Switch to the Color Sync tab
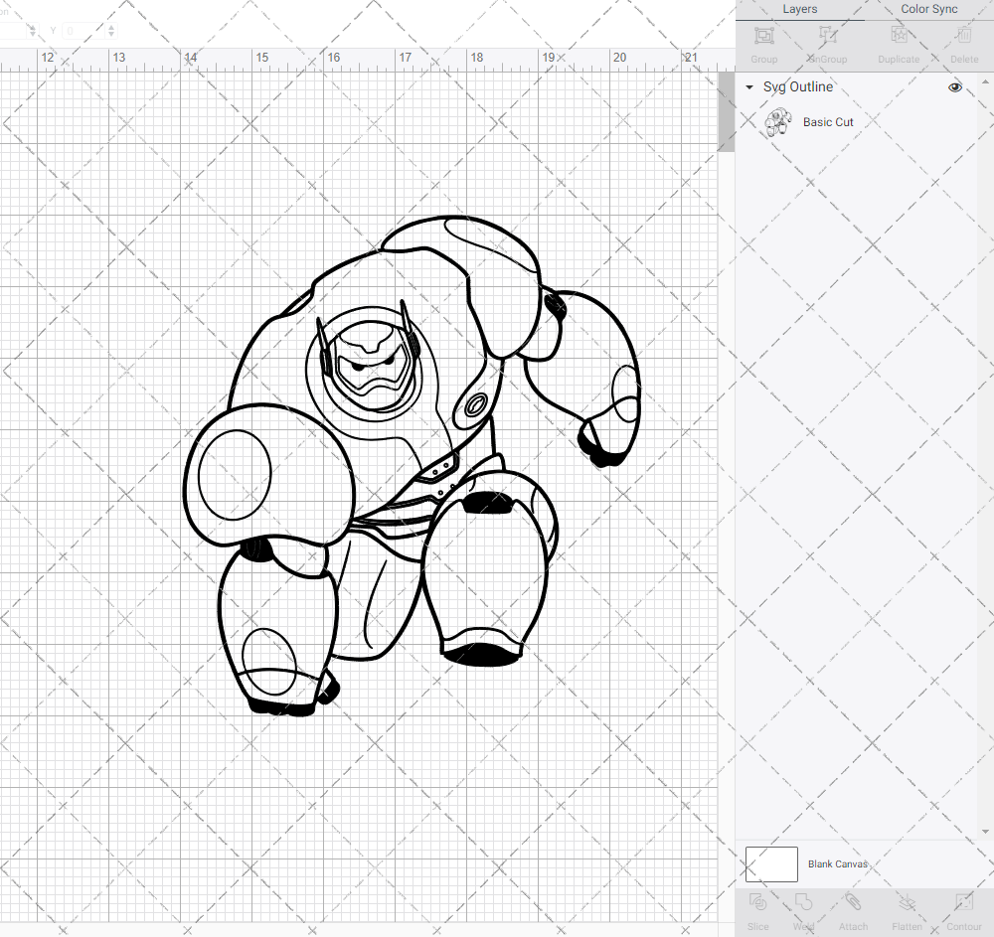 (x=928, y=9)
